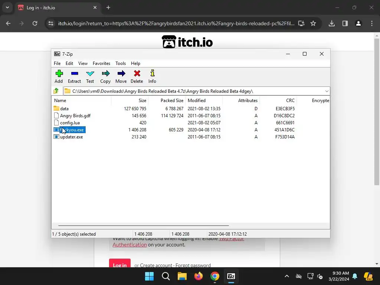Open the View menu
The height and width of the screenshot is (285, 380).
(83, 63)
